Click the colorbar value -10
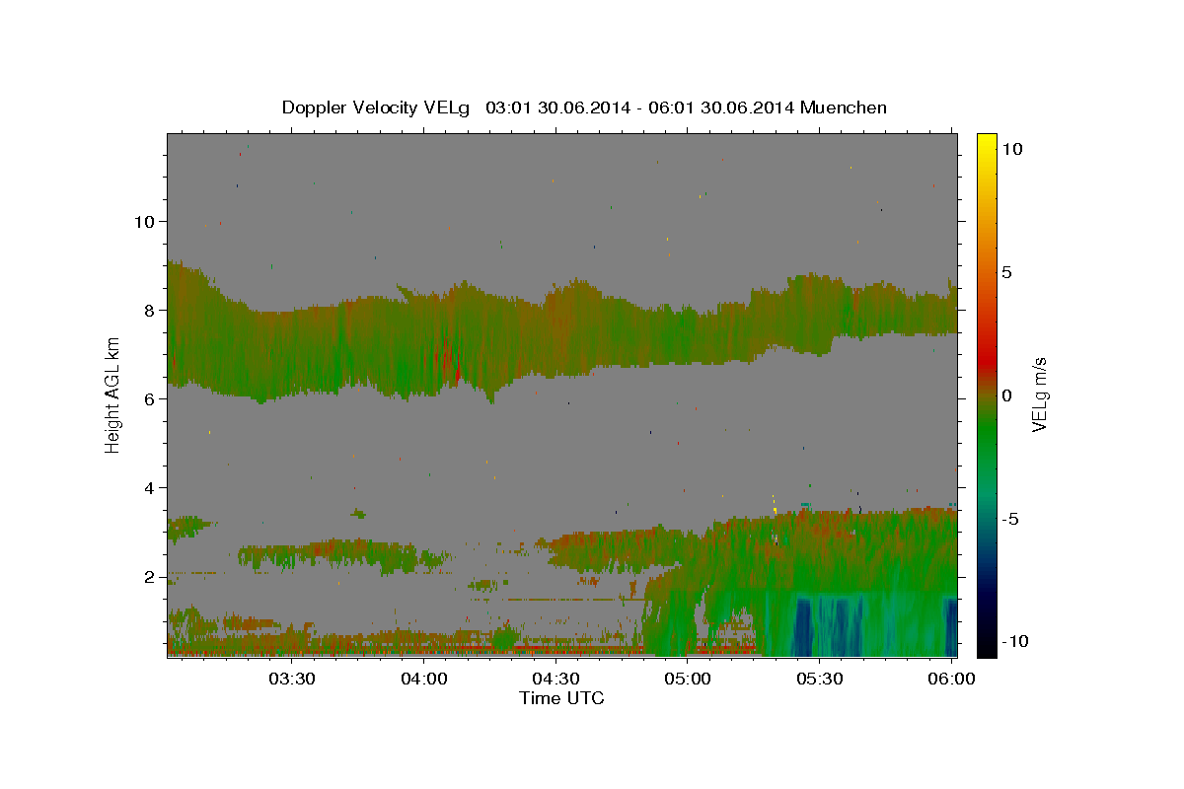This screenshot has height=789, width=1184. [x=1014, y=641]
